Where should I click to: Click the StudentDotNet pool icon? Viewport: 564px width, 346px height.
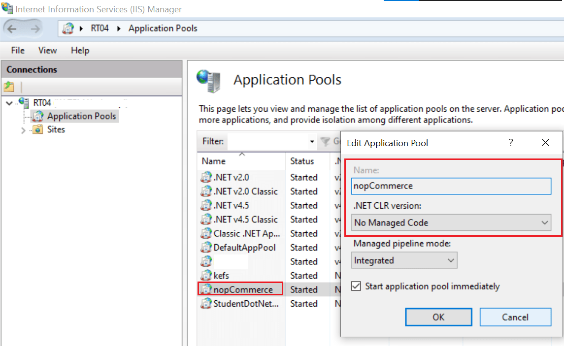(x=206, y=303)
